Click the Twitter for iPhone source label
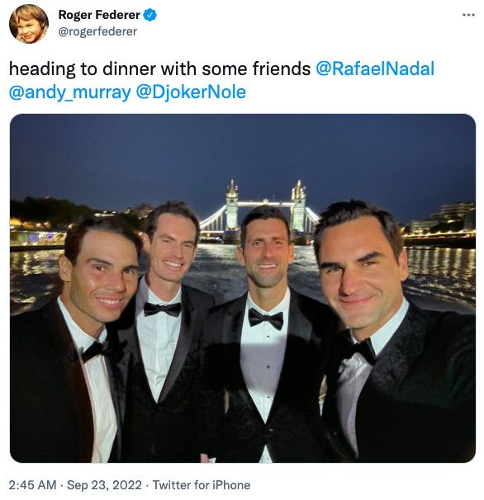 [x=202, y=485]
